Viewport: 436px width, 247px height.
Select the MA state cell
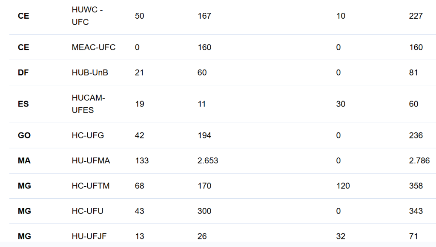pos(24,161)
